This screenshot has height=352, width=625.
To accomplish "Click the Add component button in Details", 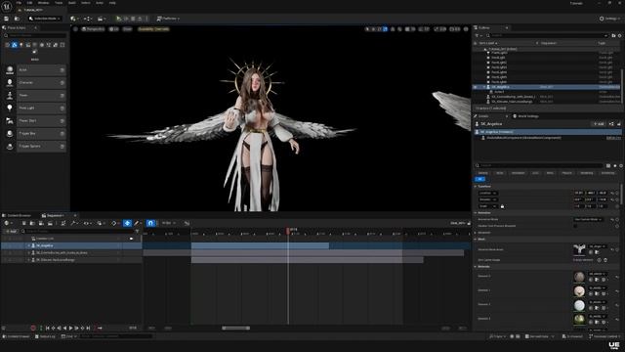I will pos(599,124).
